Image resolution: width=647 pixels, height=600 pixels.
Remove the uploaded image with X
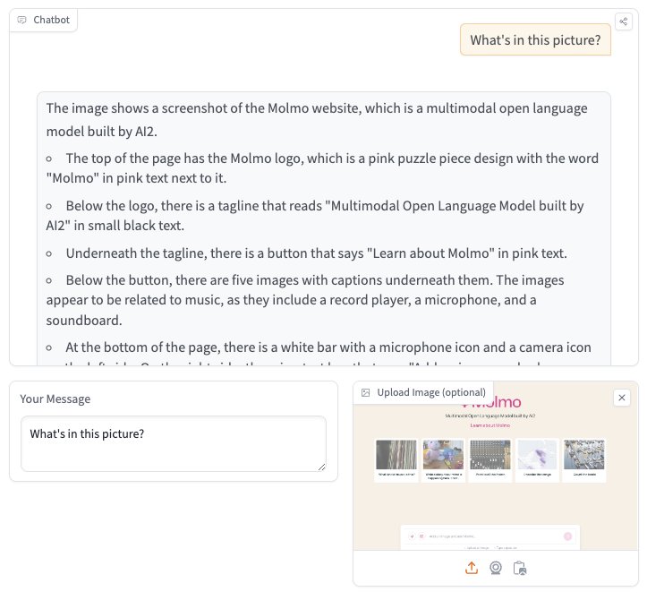pyautogui.click(x=622, y=398)
